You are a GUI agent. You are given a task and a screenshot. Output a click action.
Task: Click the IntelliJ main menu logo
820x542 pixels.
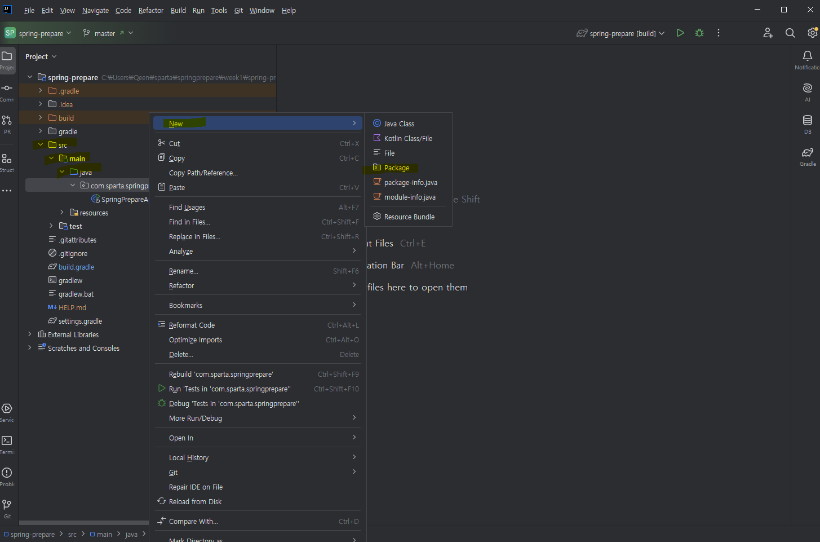(7, 10)
